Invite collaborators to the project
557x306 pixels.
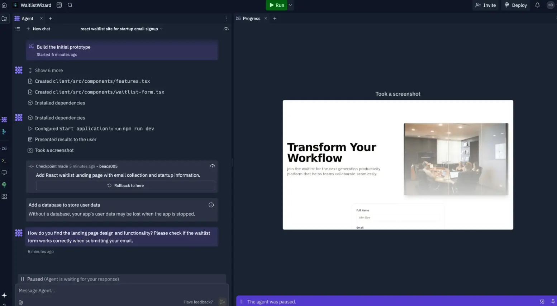point(485,5)
